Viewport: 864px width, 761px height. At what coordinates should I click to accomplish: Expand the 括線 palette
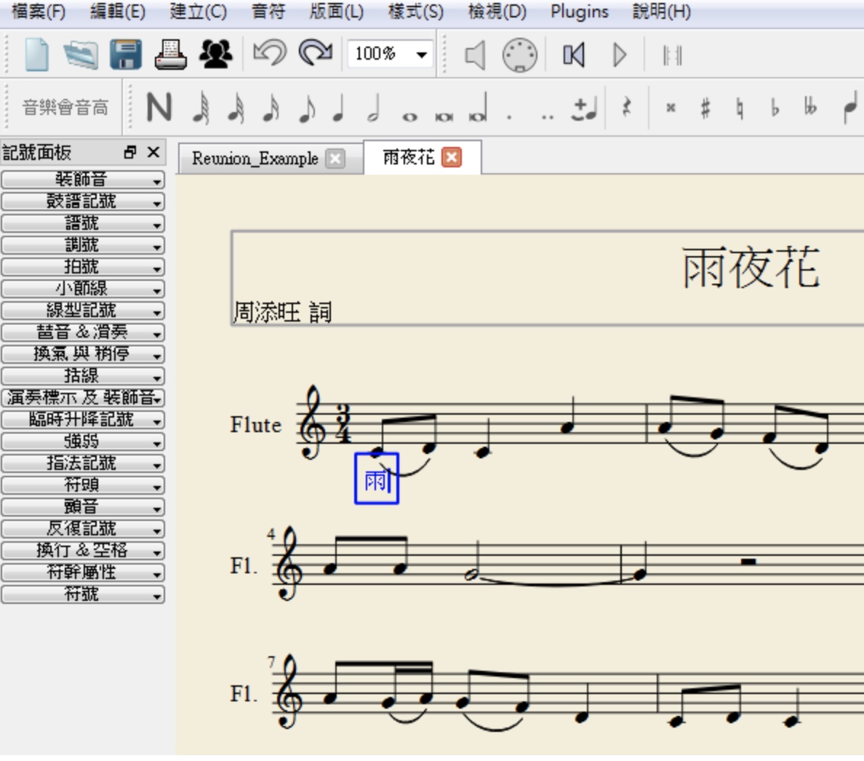click(x=83, y=376)
